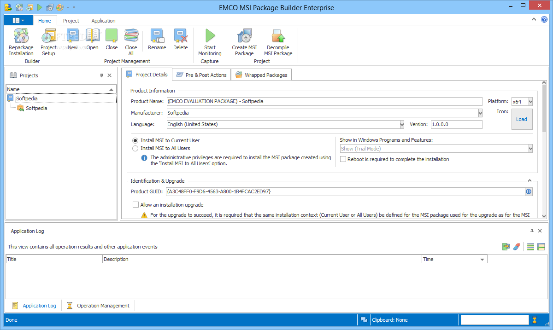Pin the Projects panel
The image size is (553, 330).
[x=102, y=75]
